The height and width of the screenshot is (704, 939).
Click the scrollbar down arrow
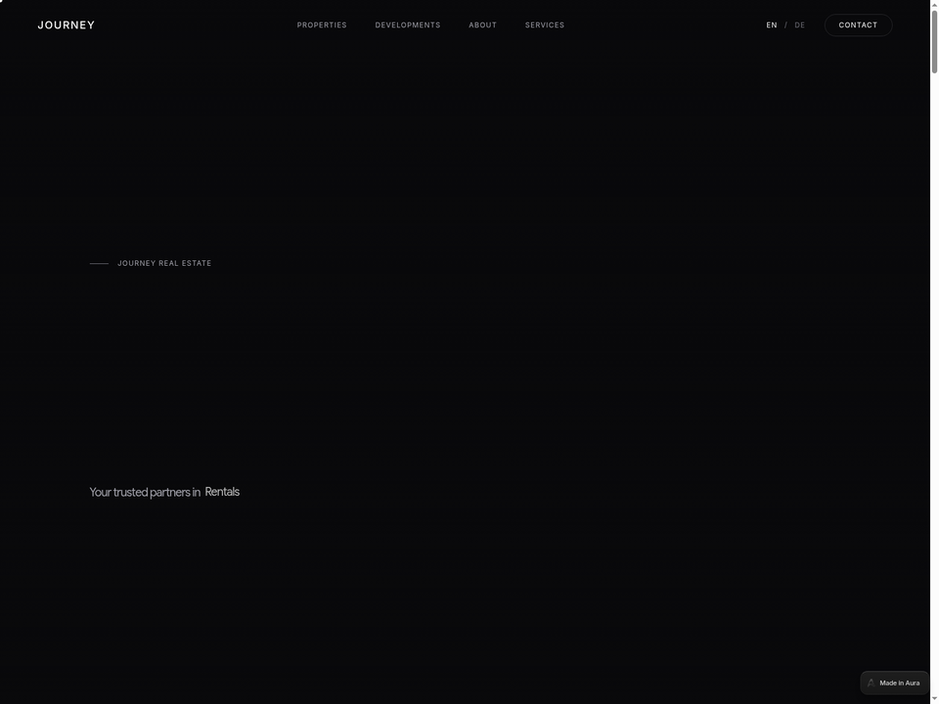click(x=934, y=700)
